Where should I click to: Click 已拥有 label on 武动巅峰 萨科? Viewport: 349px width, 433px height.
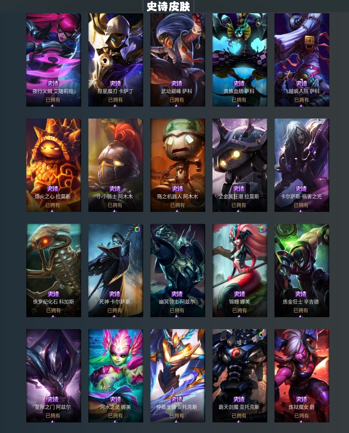pos(177,100)
